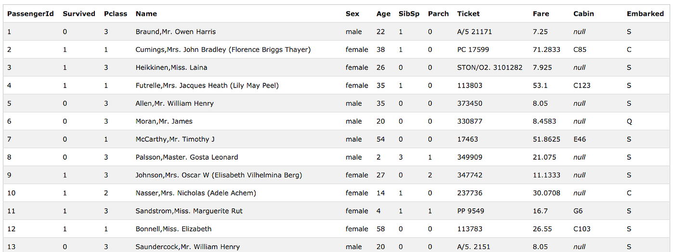
Task: Select cabin cell C123
Action: (582, 86)
